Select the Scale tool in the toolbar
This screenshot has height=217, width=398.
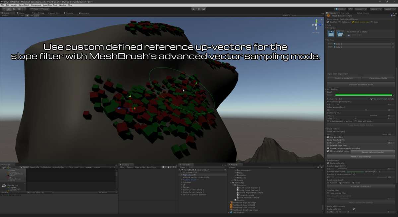19,9
